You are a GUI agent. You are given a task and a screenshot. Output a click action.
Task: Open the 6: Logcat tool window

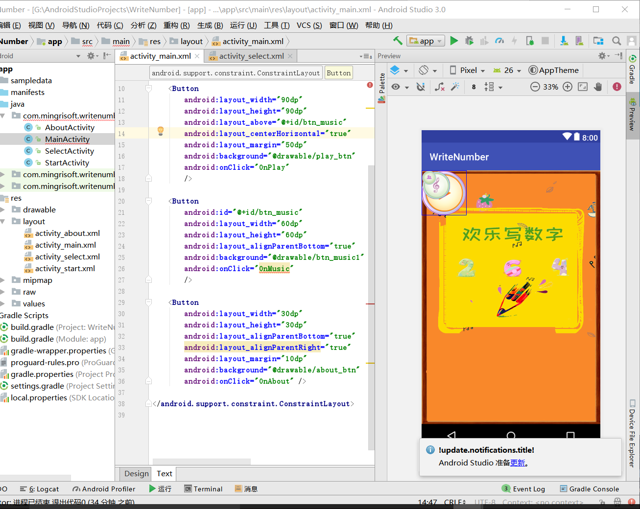(x=39, y=488)
